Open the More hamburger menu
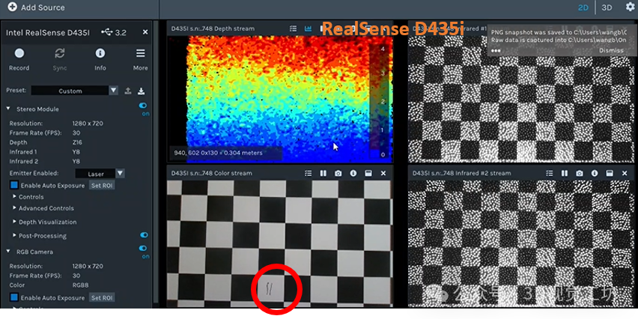 click(140, 53)
